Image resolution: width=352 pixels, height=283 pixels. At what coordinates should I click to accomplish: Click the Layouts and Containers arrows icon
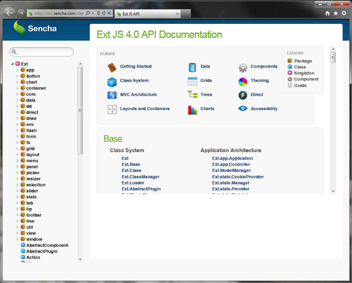point(112,109)
